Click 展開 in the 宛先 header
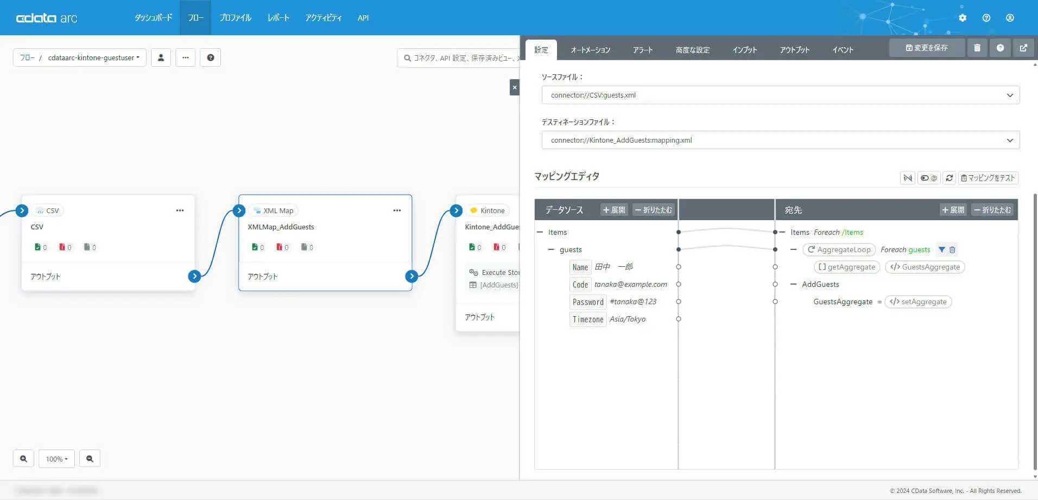The width and height of the screenshot is (1038, 500). 953,210
